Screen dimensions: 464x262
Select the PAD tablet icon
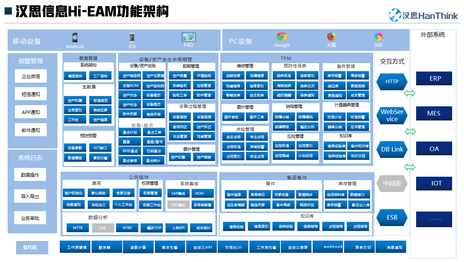coord(189,37)
